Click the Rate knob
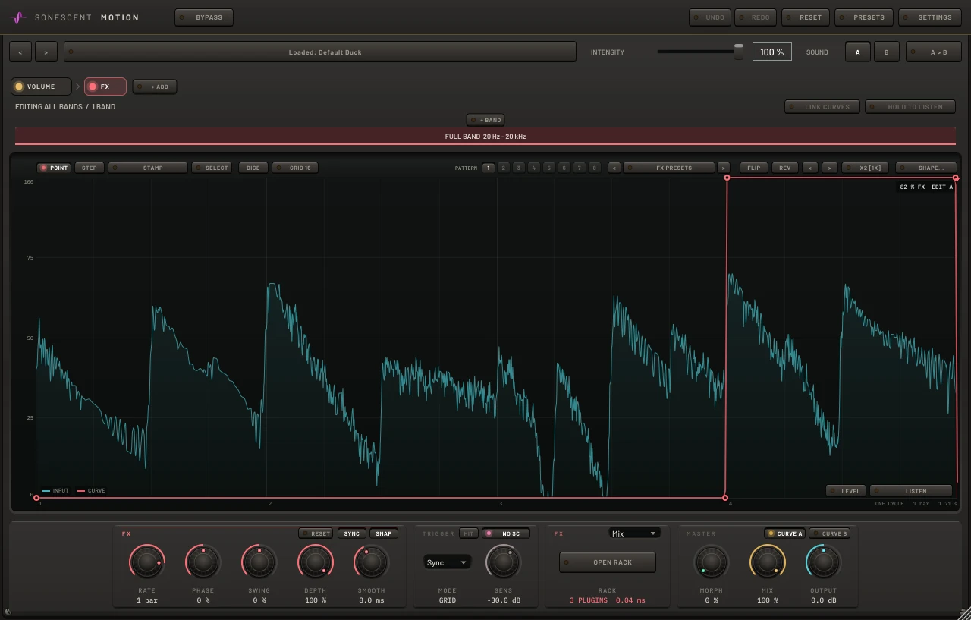 pos(146,562)
